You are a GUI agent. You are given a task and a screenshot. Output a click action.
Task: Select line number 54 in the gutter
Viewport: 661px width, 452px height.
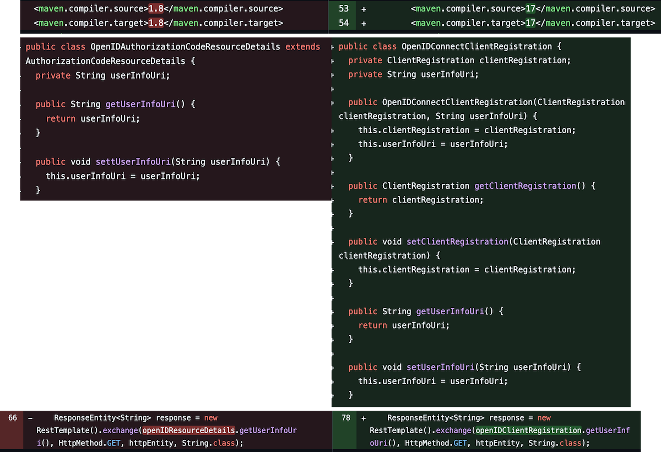tap(344, 23)
